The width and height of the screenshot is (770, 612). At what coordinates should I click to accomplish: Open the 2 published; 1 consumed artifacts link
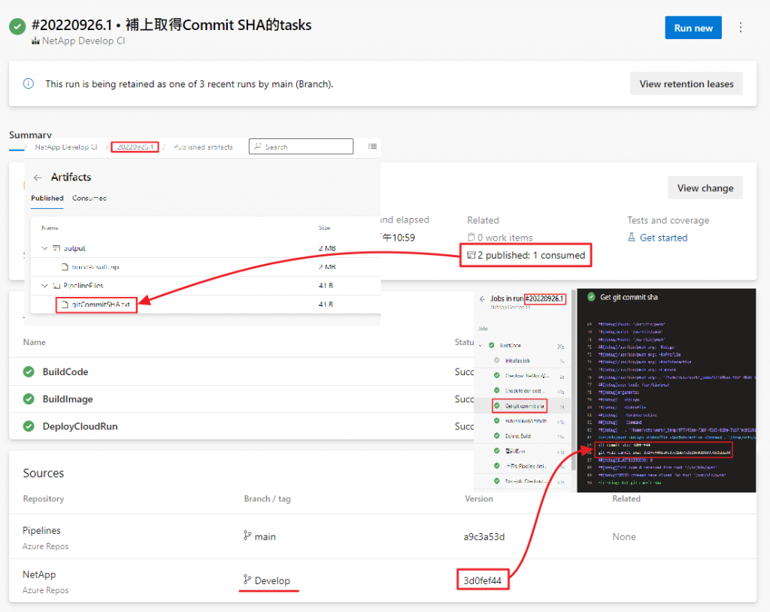pos(526,256)
